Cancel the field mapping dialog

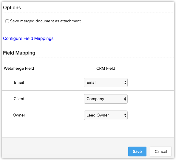click(x=161, y=151)
